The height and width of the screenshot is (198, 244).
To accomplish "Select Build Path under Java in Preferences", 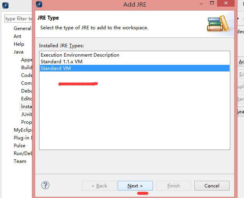I will pos(27,68).
